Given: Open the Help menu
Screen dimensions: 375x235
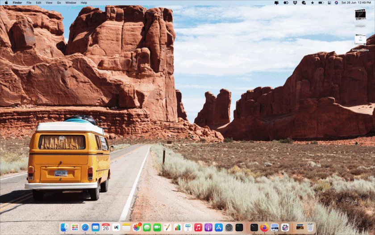Looking at the screenshot, I should pyautogui.click(x=84, y=3).
